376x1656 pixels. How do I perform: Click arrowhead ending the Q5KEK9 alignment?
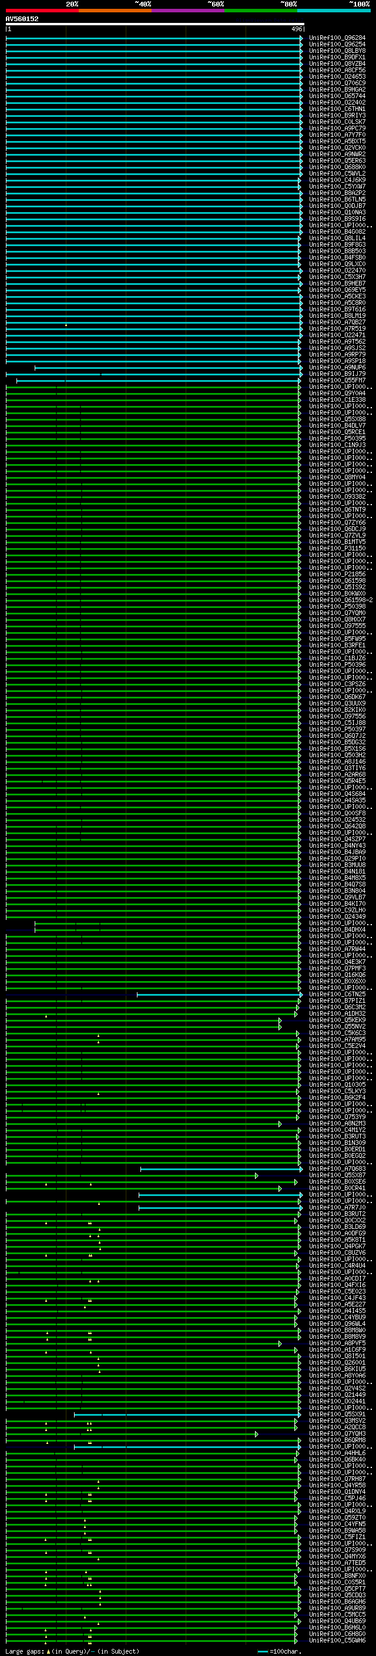click(280, 1020)
